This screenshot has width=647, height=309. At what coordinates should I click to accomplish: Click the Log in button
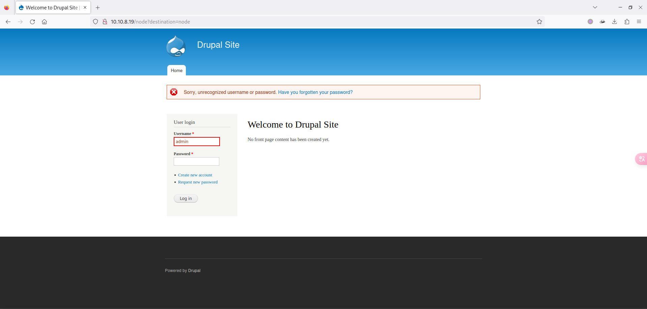[186, 199]
